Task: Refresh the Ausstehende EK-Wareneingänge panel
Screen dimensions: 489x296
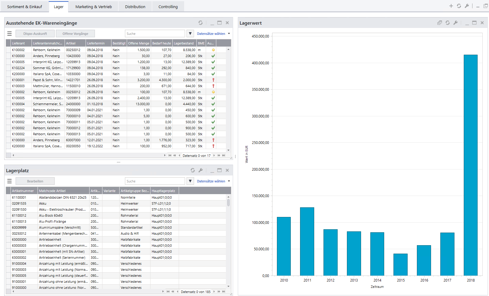Action: pyautogui.click(x=200, y=23)
